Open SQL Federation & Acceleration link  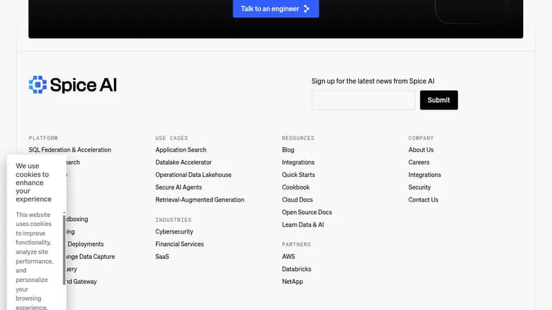70,149
